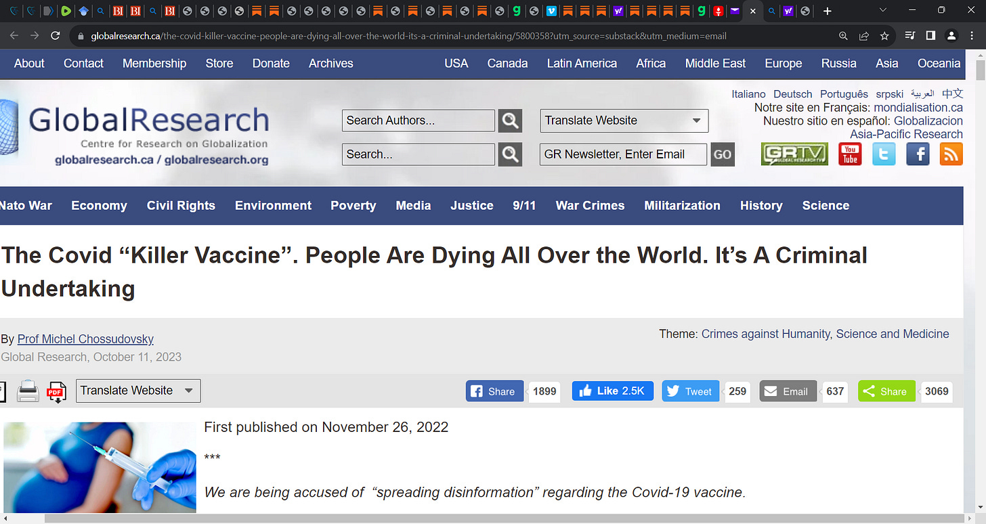
Task: Open the Store menu item
Action: click(219, 63)
